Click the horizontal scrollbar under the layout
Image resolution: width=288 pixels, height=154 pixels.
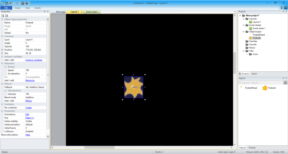coord(100,147)
